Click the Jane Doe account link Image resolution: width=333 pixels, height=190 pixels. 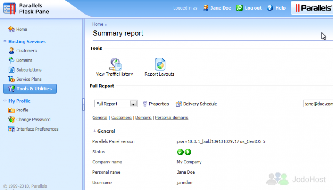coord(221,8)
